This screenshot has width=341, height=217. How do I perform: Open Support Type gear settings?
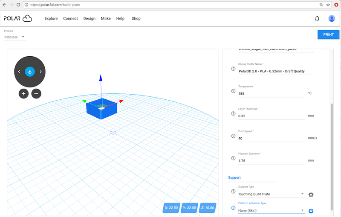click(x=311, y=194)
